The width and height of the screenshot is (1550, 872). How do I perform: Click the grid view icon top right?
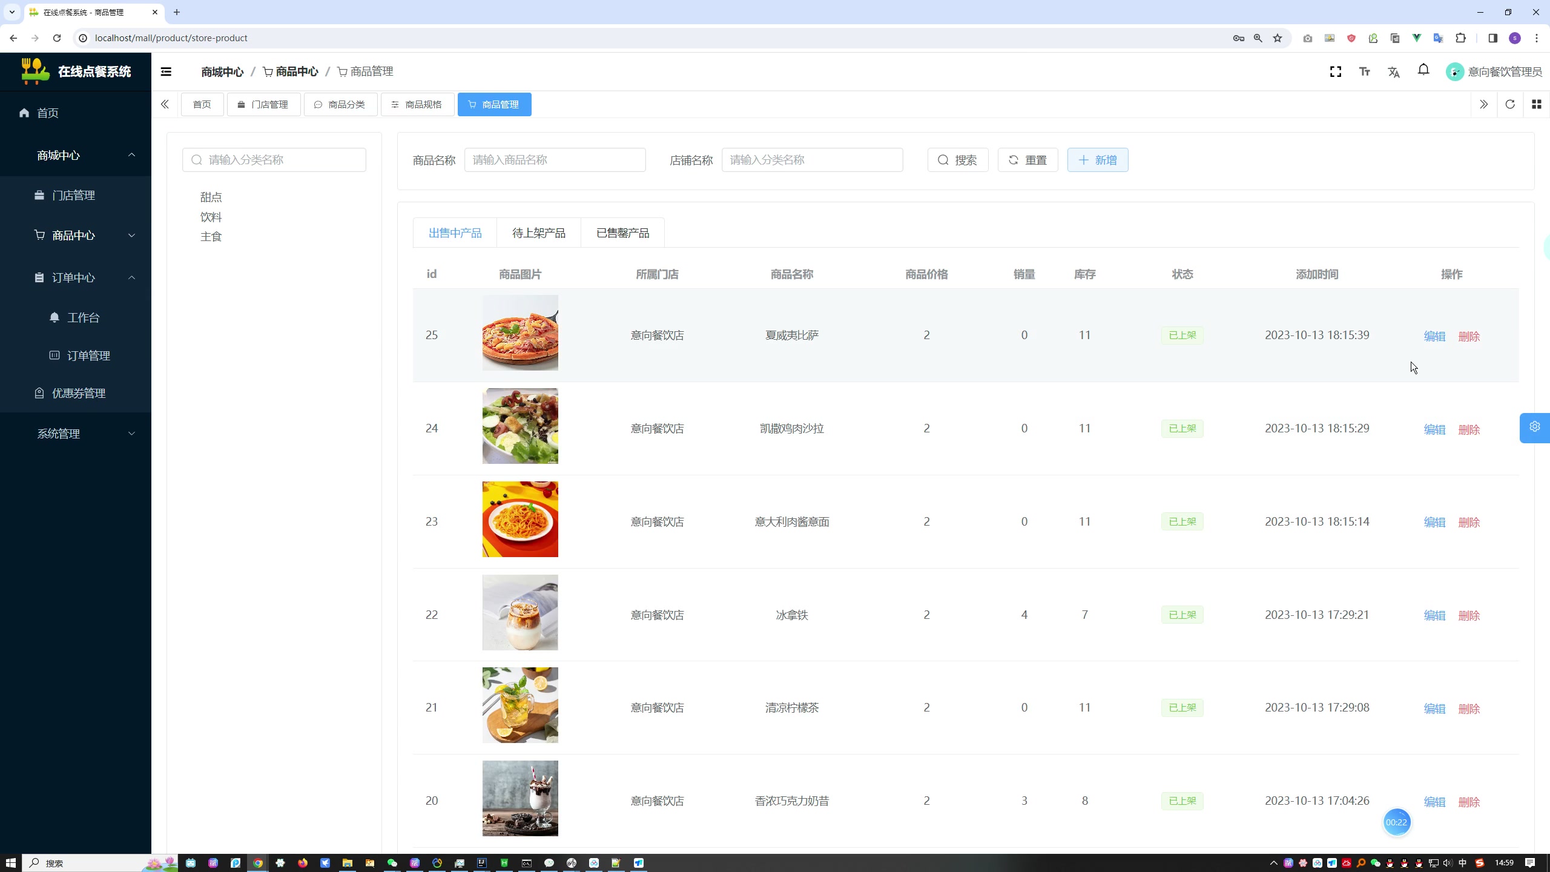pyautogui.click(x=1536, y=104)
